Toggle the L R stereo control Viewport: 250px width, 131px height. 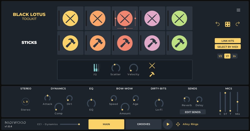25,102
